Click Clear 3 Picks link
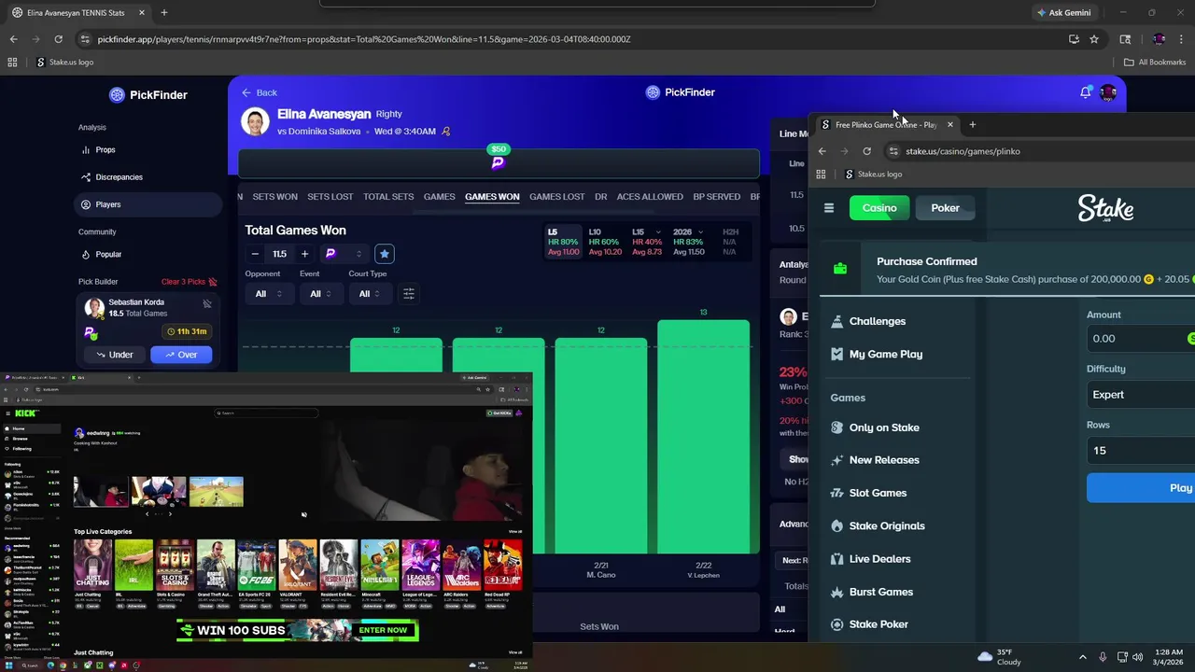This screenshot has width=1195, height=672. pos(189,282)
